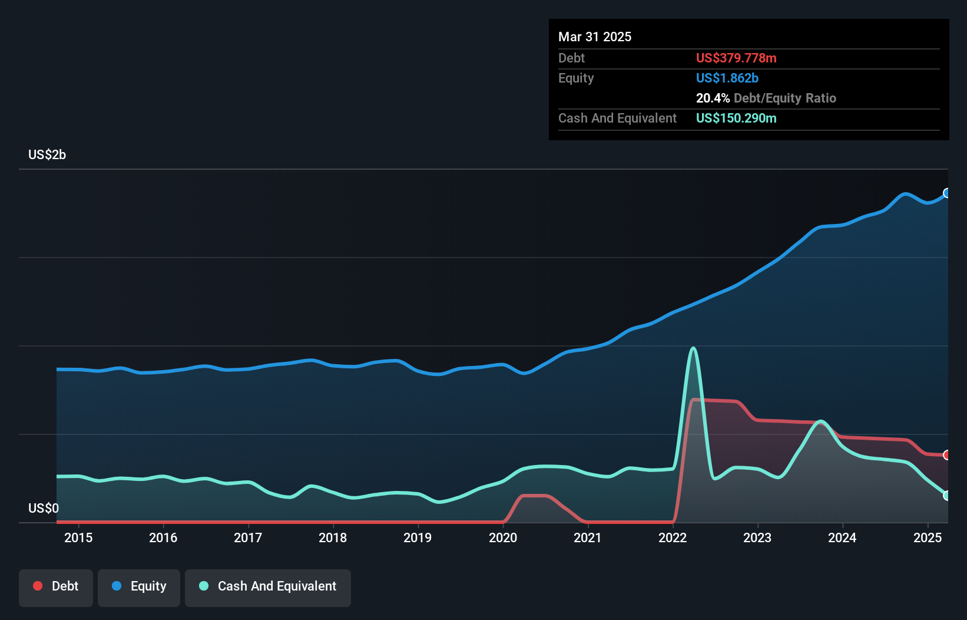Select the blue Equity endpoint marker at Mar 2025

coord(947,193)
